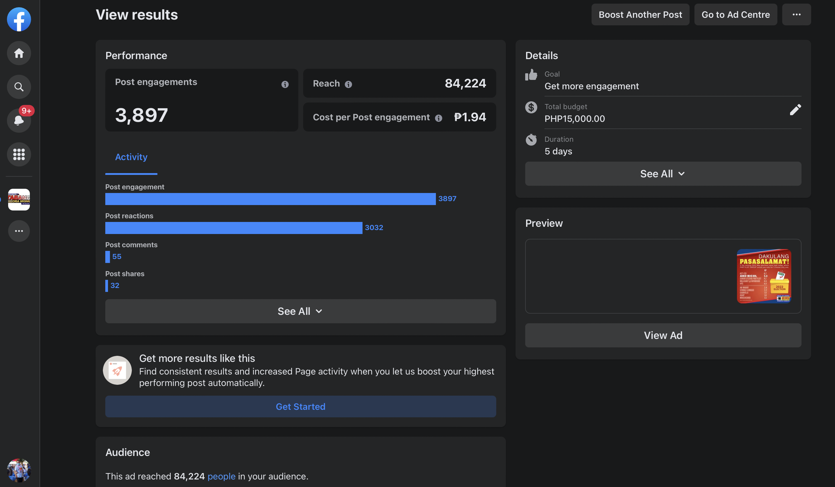Screen dimensions: 835x487
Task: Click the Post reactions bar showing 3032
Action: click(x=233, y=228)
